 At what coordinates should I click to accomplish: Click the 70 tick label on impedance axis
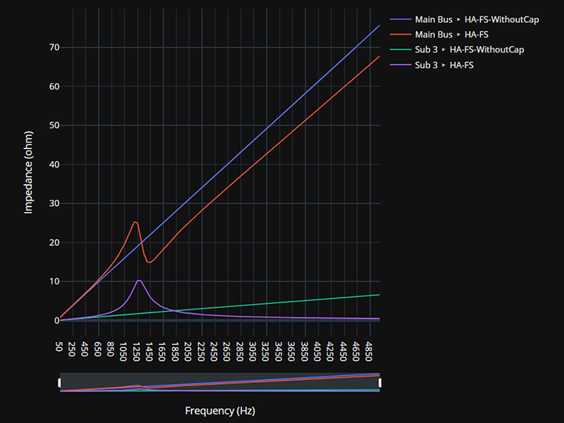tap(54, 48)
